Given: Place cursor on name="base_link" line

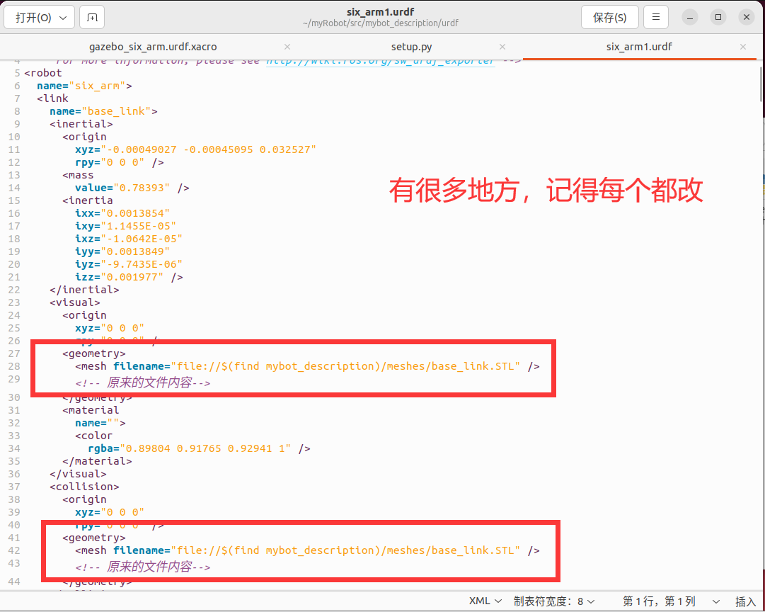Looking at the screenshot, I should [x=103, y=111].
